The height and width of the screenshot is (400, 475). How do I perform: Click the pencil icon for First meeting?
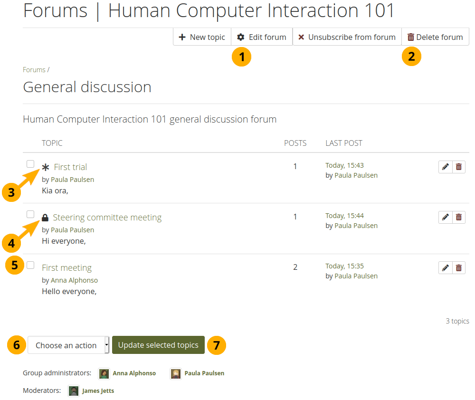(x=445, y=268)
